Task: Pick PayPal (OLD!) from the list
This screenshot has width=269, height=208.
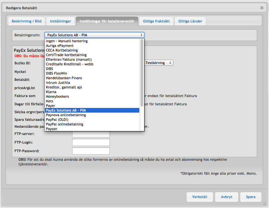Action: [92, 120]
